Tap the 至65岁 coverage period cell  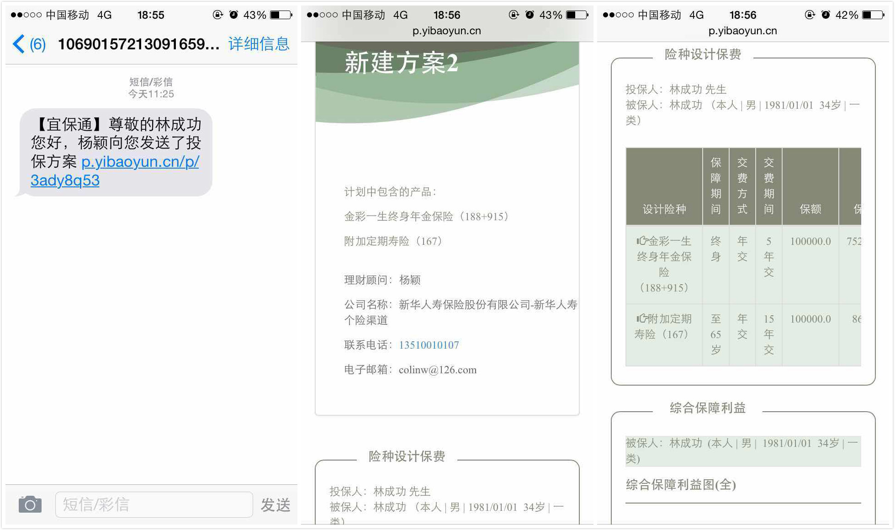coord(715,334)
